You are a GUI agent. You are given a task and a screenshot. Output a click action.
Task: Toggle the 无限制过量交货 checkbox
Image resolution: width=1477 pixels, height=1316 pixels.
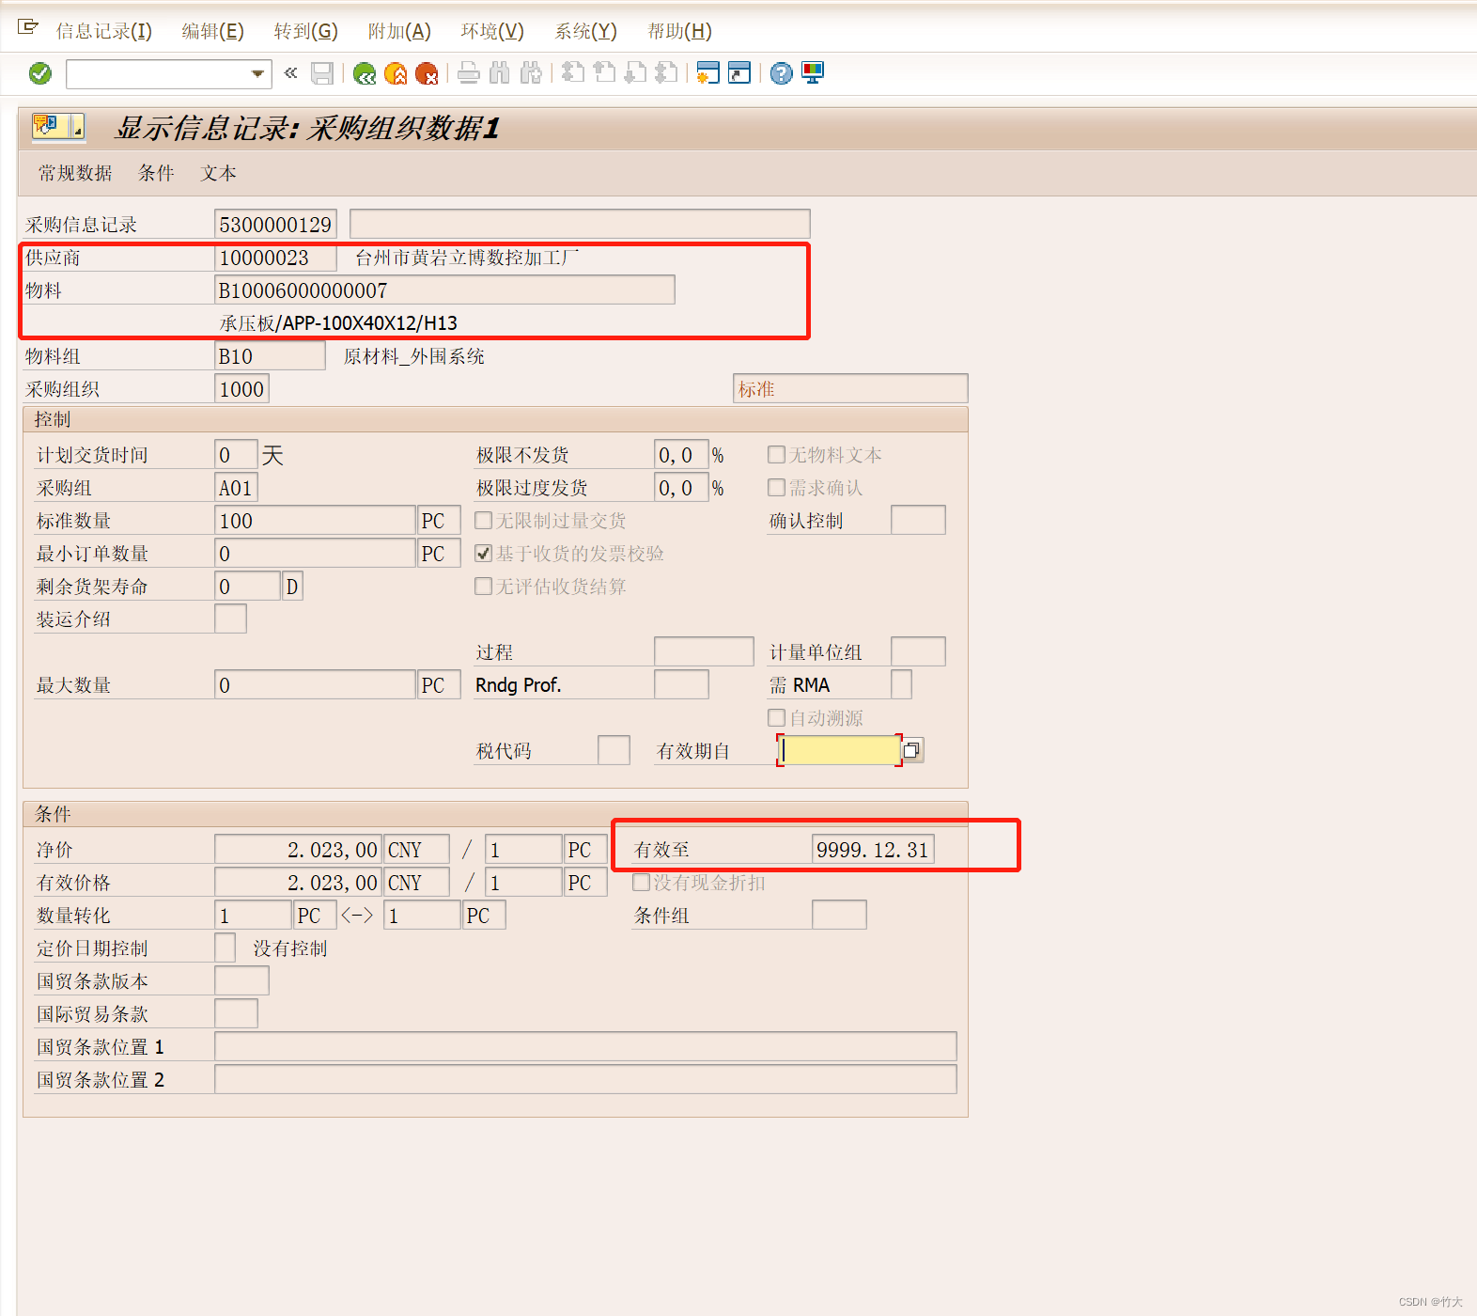pyautogui.click(x=483, y=521)
